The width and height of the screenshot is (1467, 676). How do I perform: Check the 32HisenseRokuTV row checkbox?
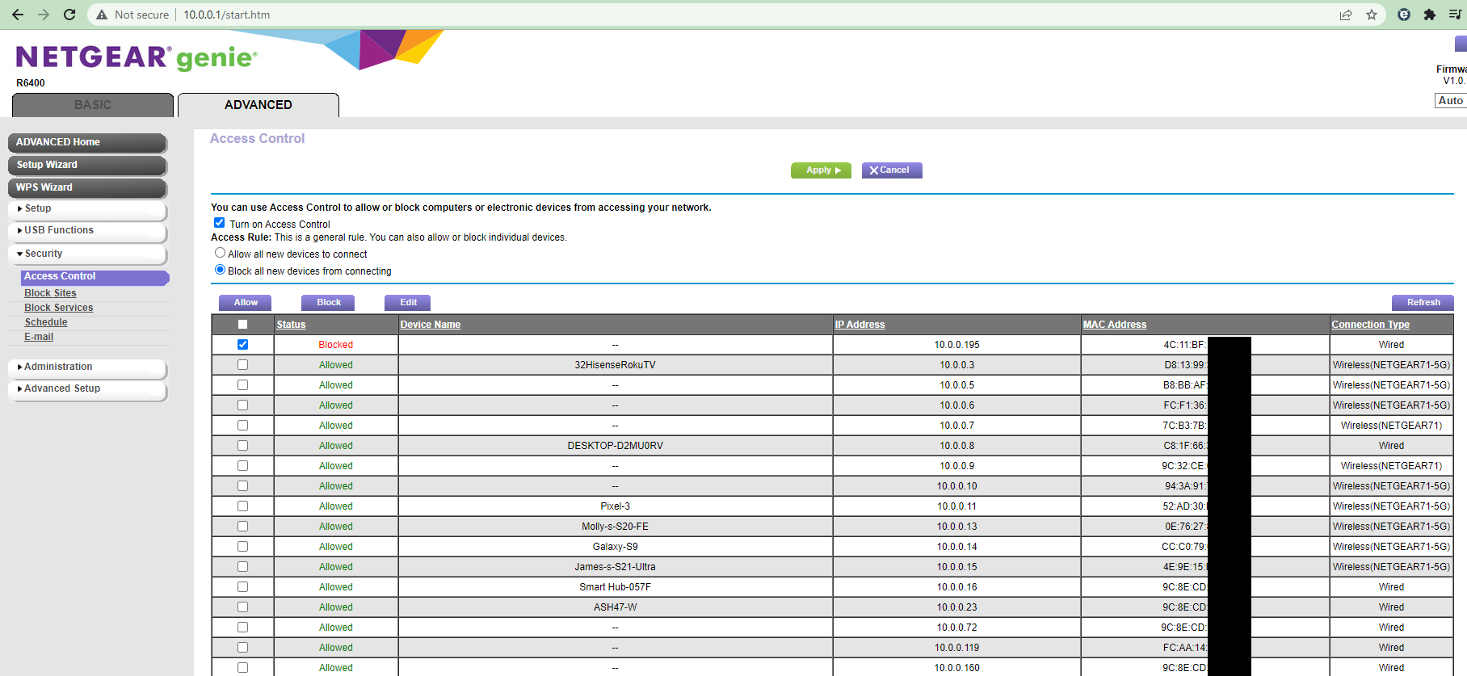coord(242,365)
